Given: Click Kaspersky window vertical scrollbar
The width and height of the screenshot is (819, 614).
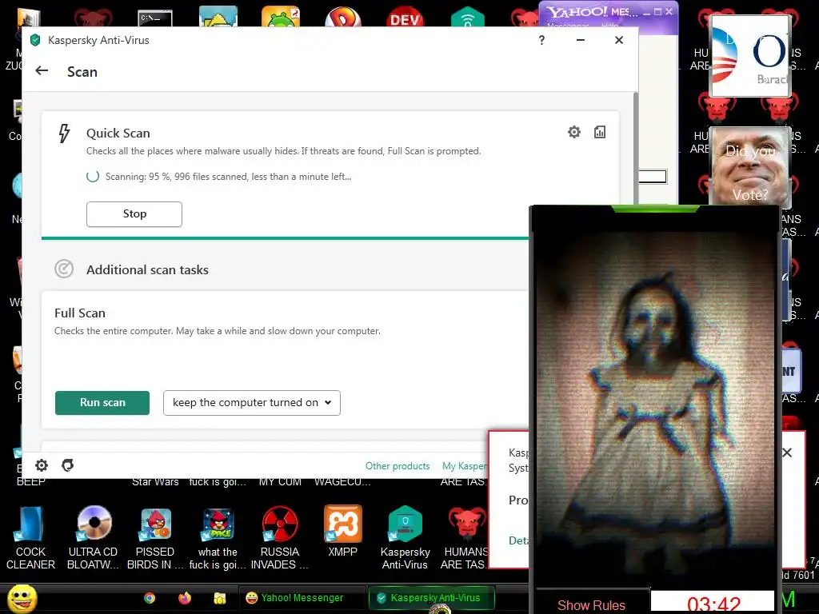Looking at the screenshot, I should click(636, 148).
